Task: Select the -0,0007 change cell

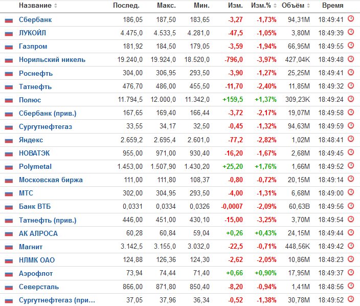Action: (x=232, y=206)
